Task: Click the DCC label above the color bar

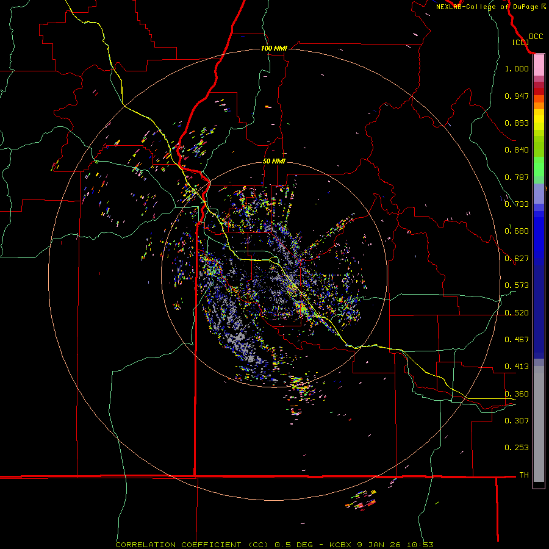Action: click(536, 37)
